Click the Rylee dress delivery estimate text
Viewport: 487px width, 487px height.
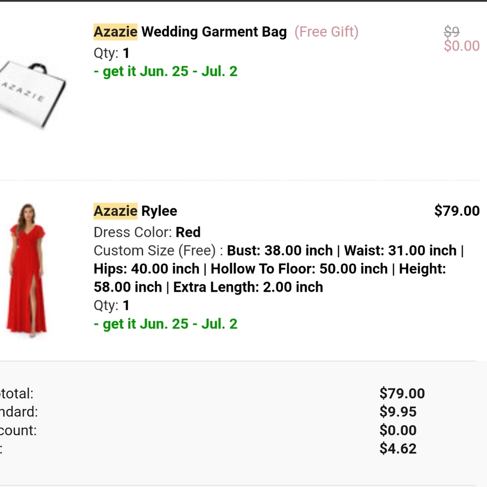tap(166, 323)
